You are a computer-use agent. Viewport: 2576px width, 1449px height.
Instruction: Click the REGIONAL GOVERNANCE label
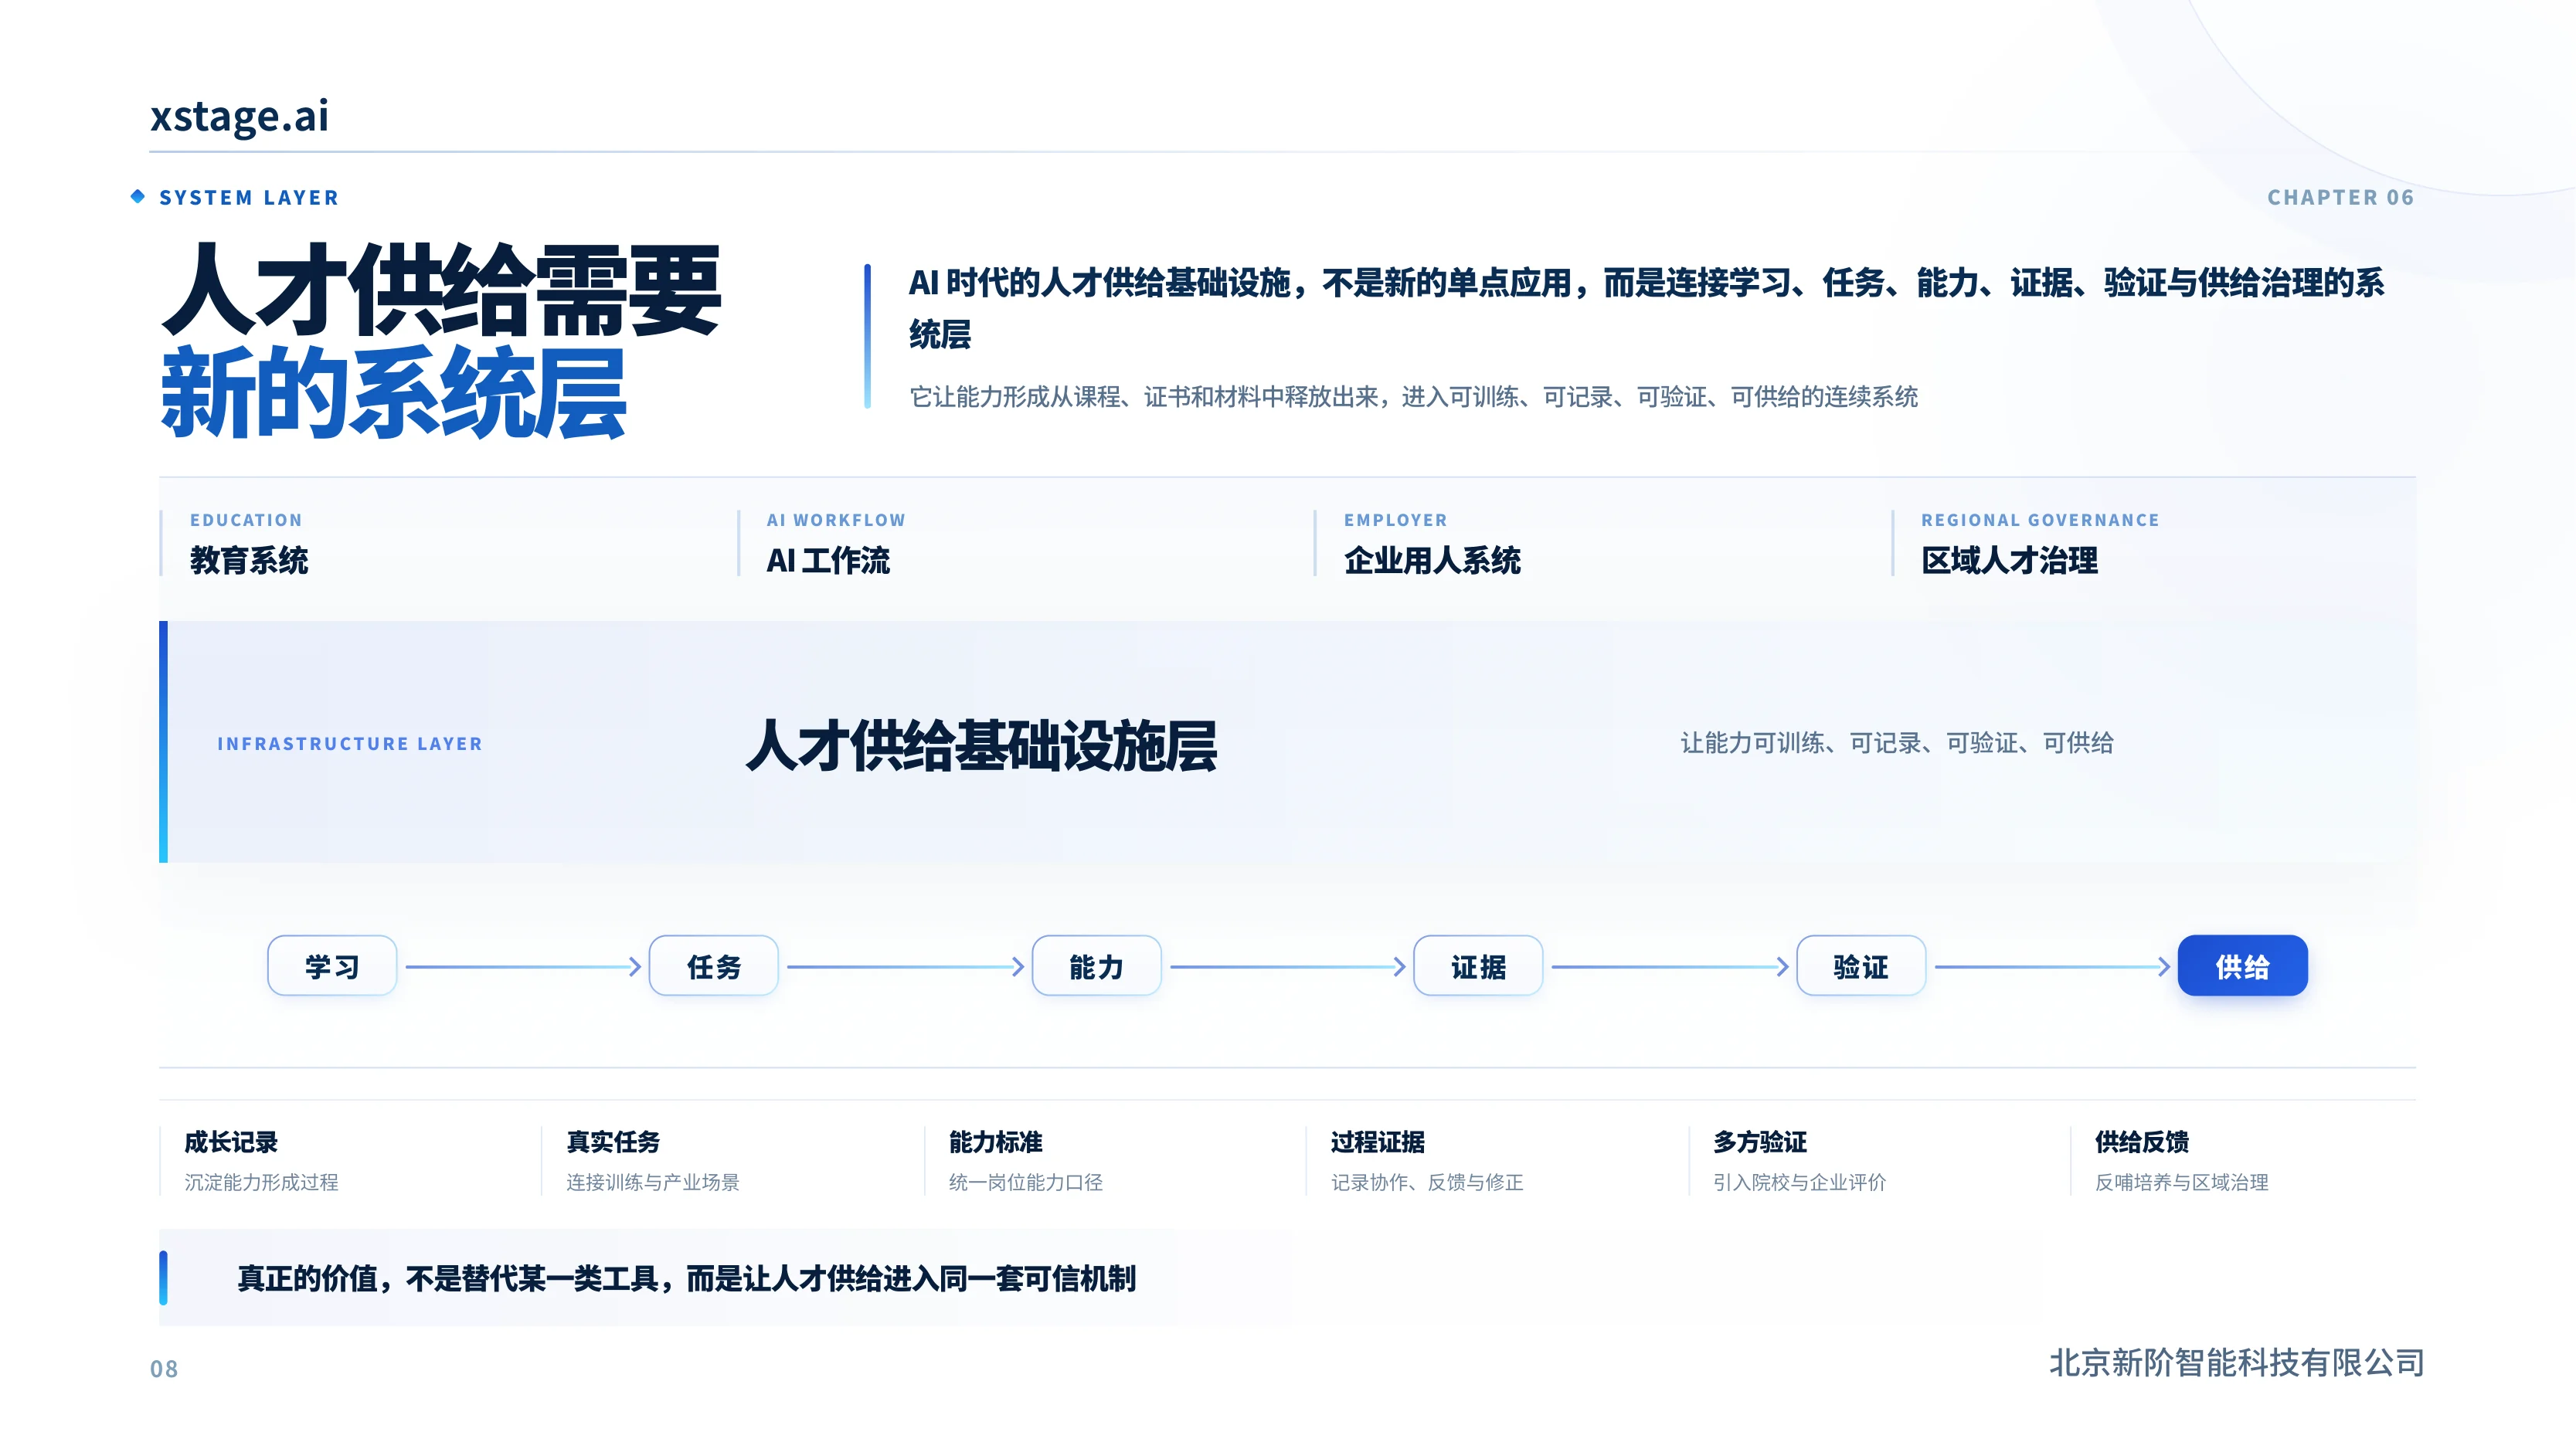[2040, 520]
